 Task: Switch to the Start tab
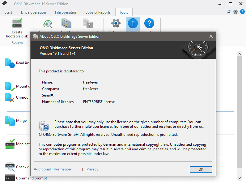tap(8, 12)
